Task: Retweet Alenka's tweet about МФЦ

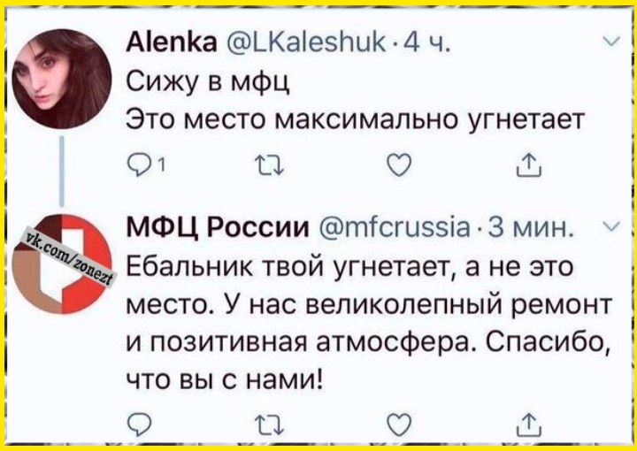Action: pos(264,164)
